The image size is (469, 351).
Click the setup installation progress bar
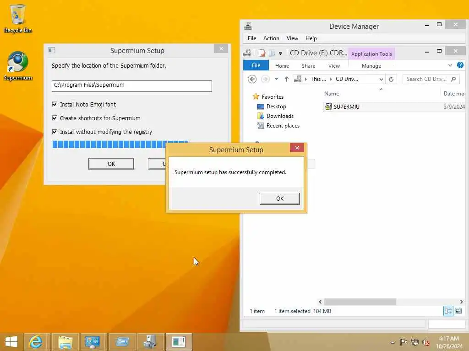tap(120, 144)
